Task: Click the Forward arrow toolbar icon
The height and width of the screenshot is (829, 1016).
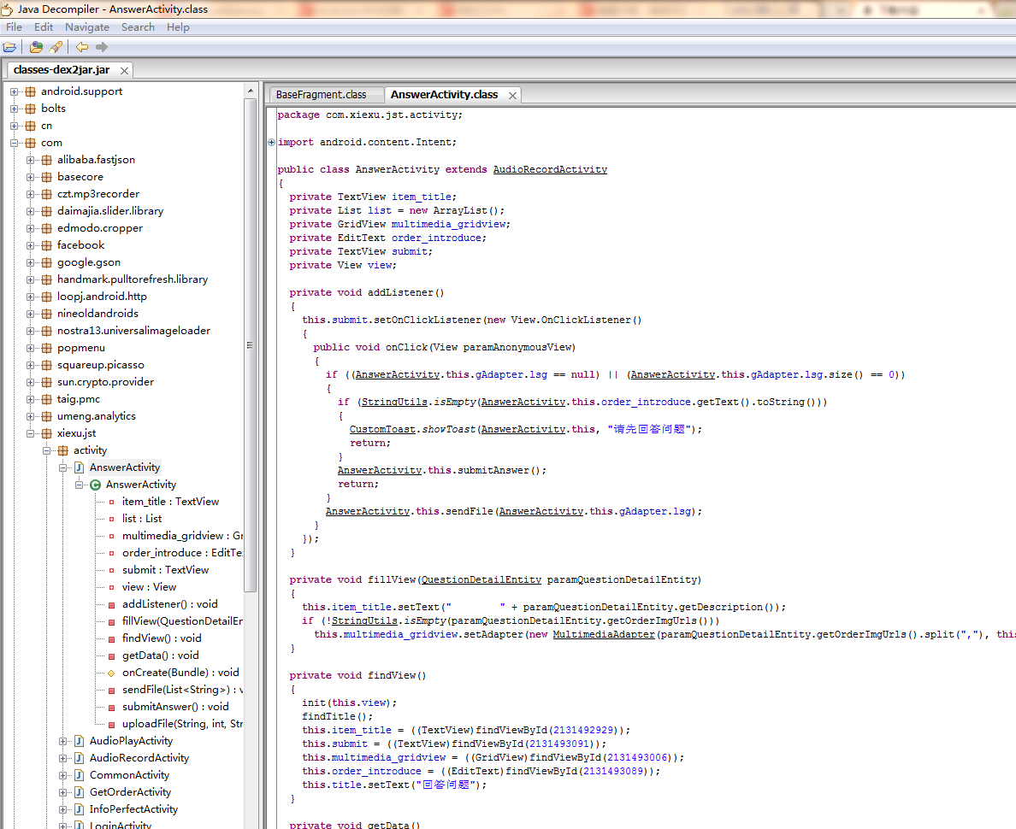Action: pyautogui.click(x=102, y=47)
